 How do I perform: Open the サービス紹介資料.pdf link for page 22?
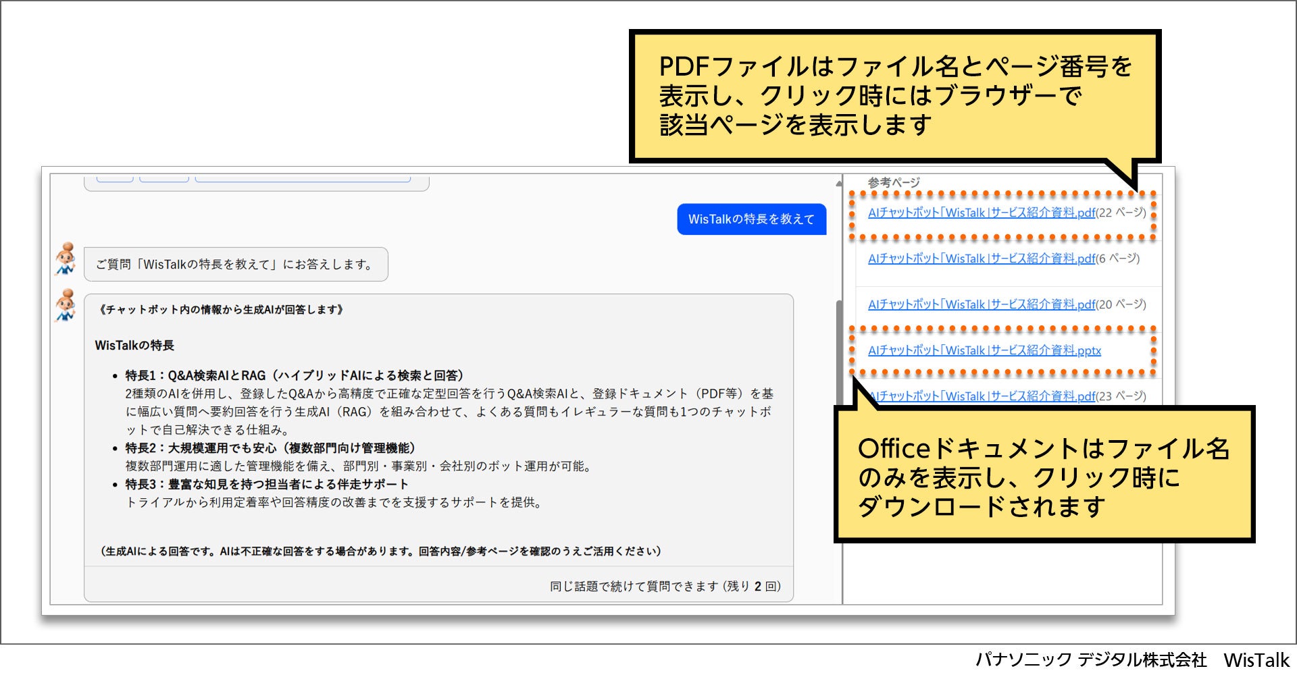click(982, 213)
